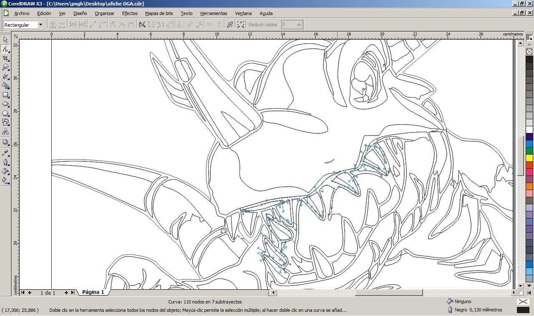This screenshot has width=534, height=316.
Task: Toggle Elastic mode button
Action: (230, 25)
